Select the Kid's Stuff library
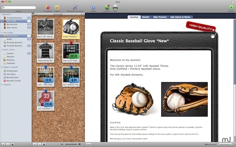Screen dimensions: 236x147 click(16, 21)
